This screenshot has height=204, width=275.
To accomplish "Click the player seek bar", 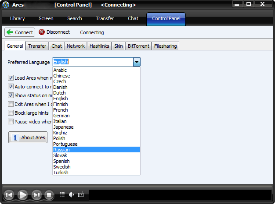I will (x=137, y=186).
